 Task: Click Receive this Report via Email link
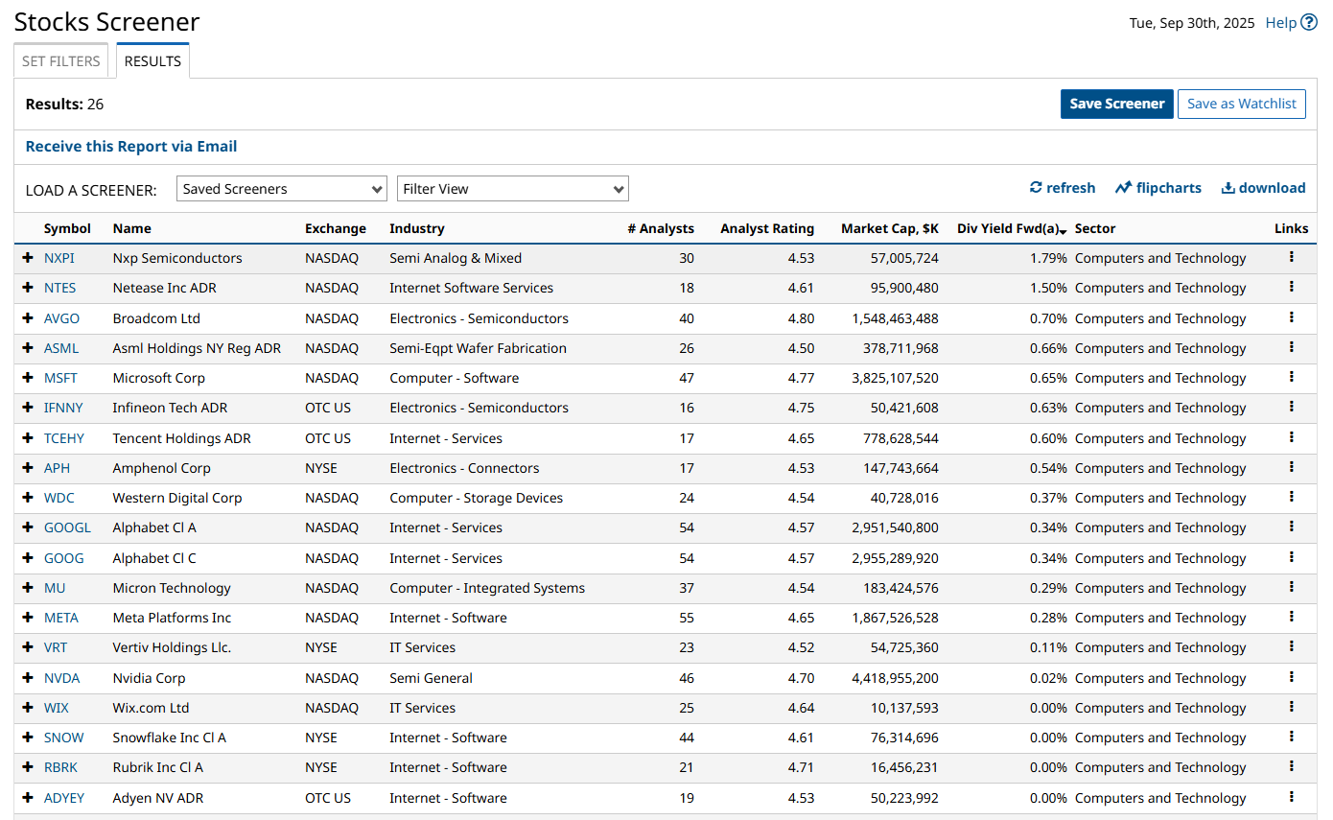pyautogui.click(x=131, y=147)
